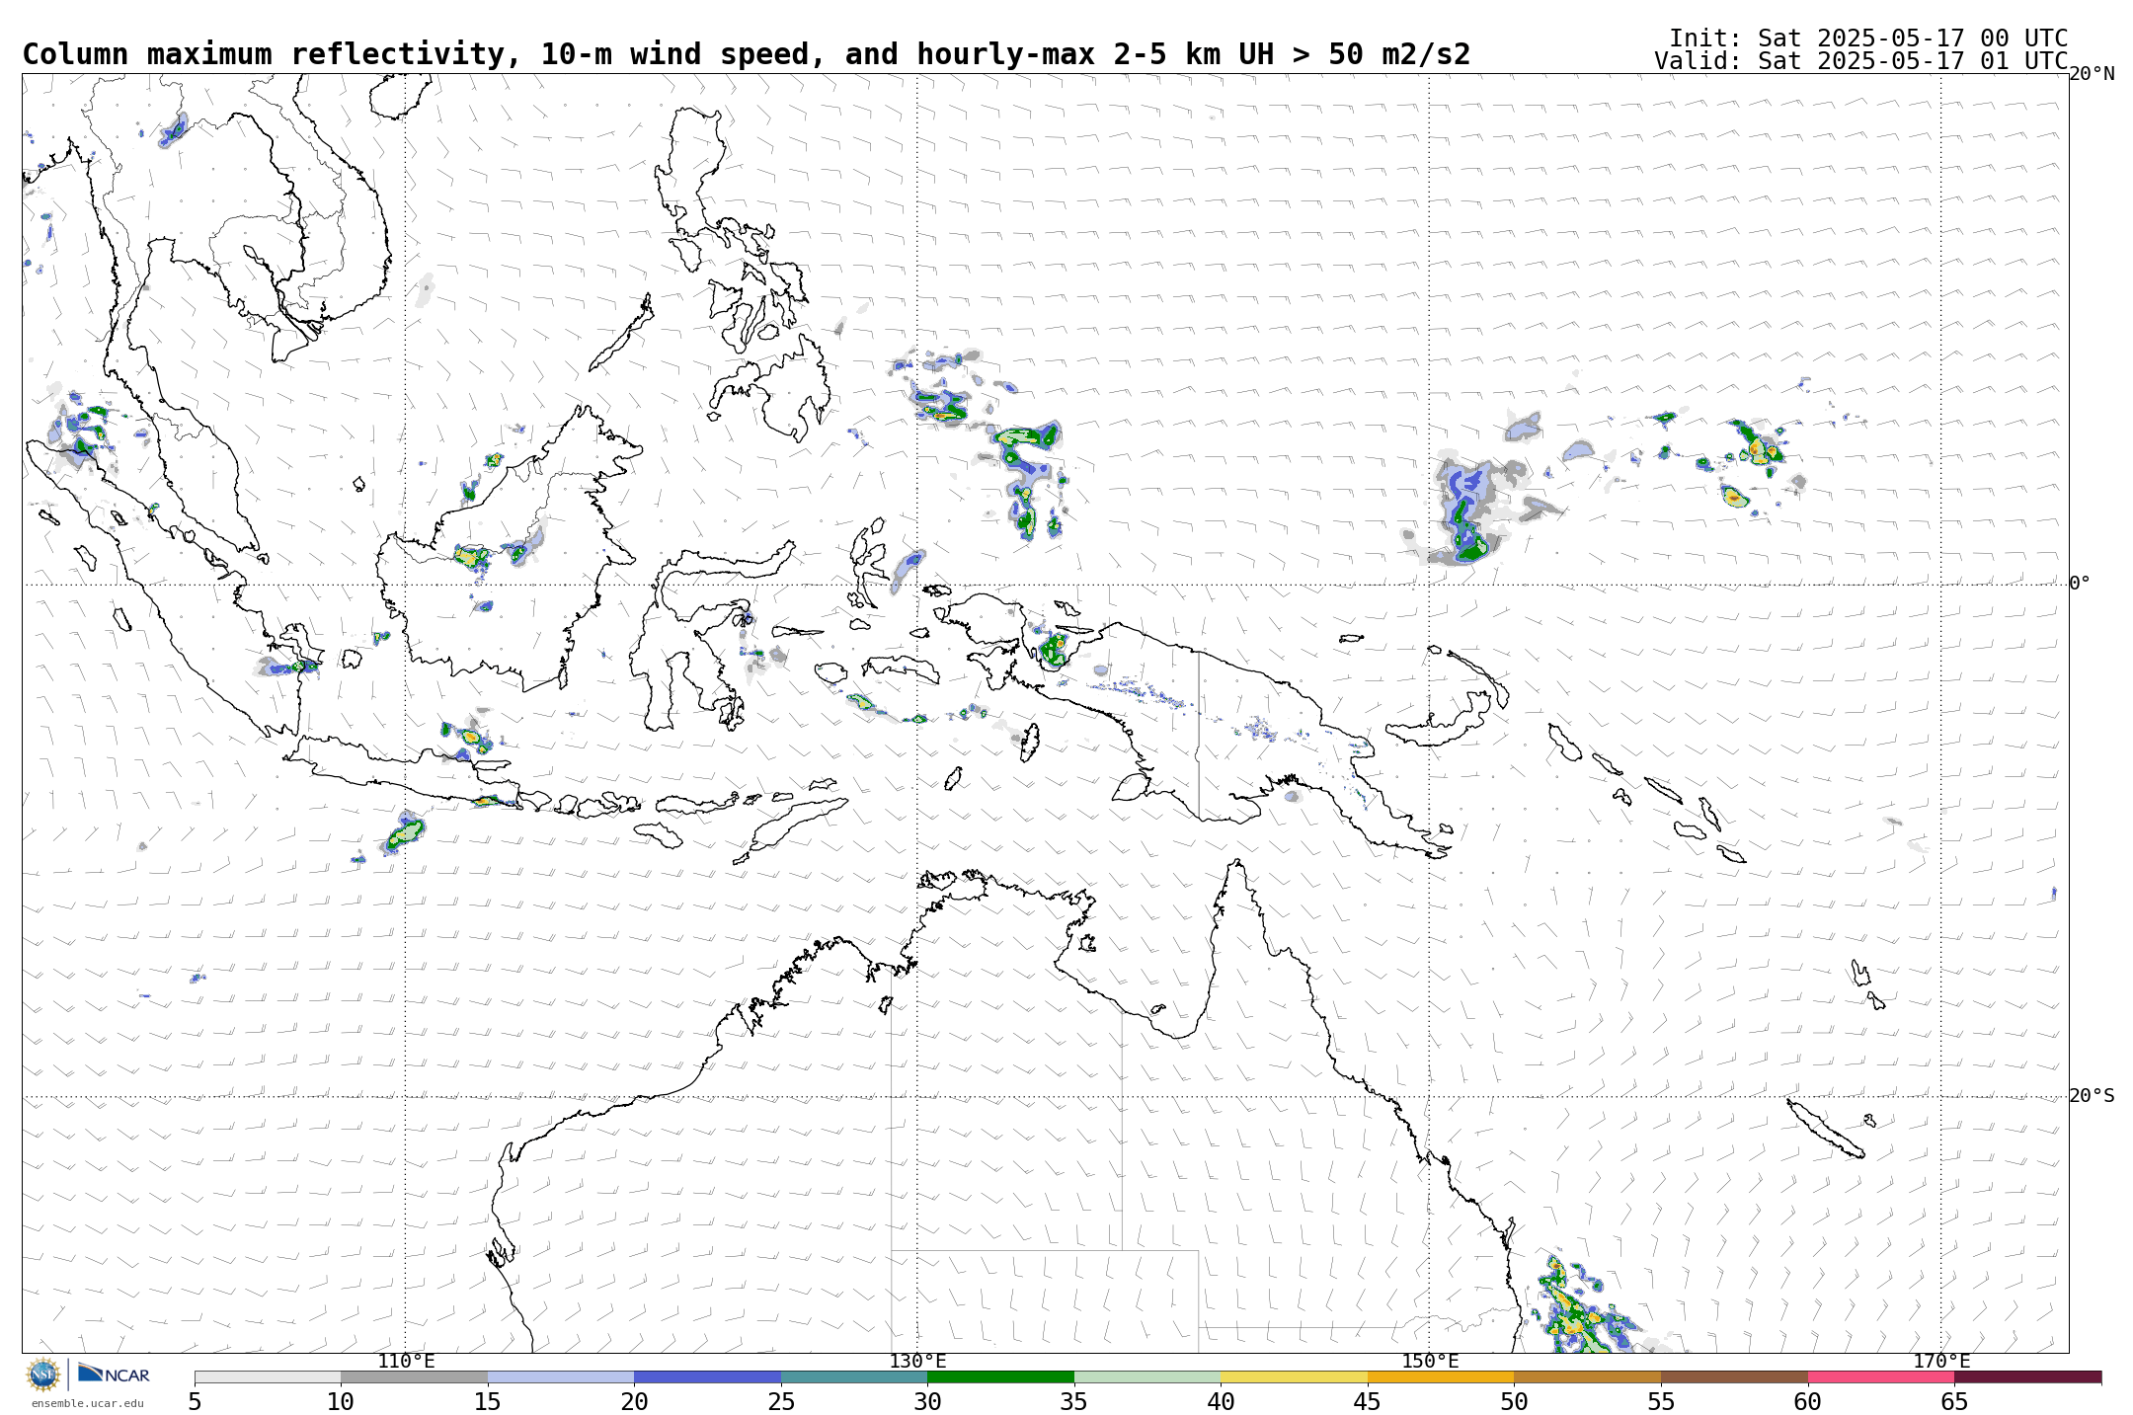Click the 55–60 brown colorbar segment
The width and height of the screenshot is (2133, 1415).
pos(1734,1376)
